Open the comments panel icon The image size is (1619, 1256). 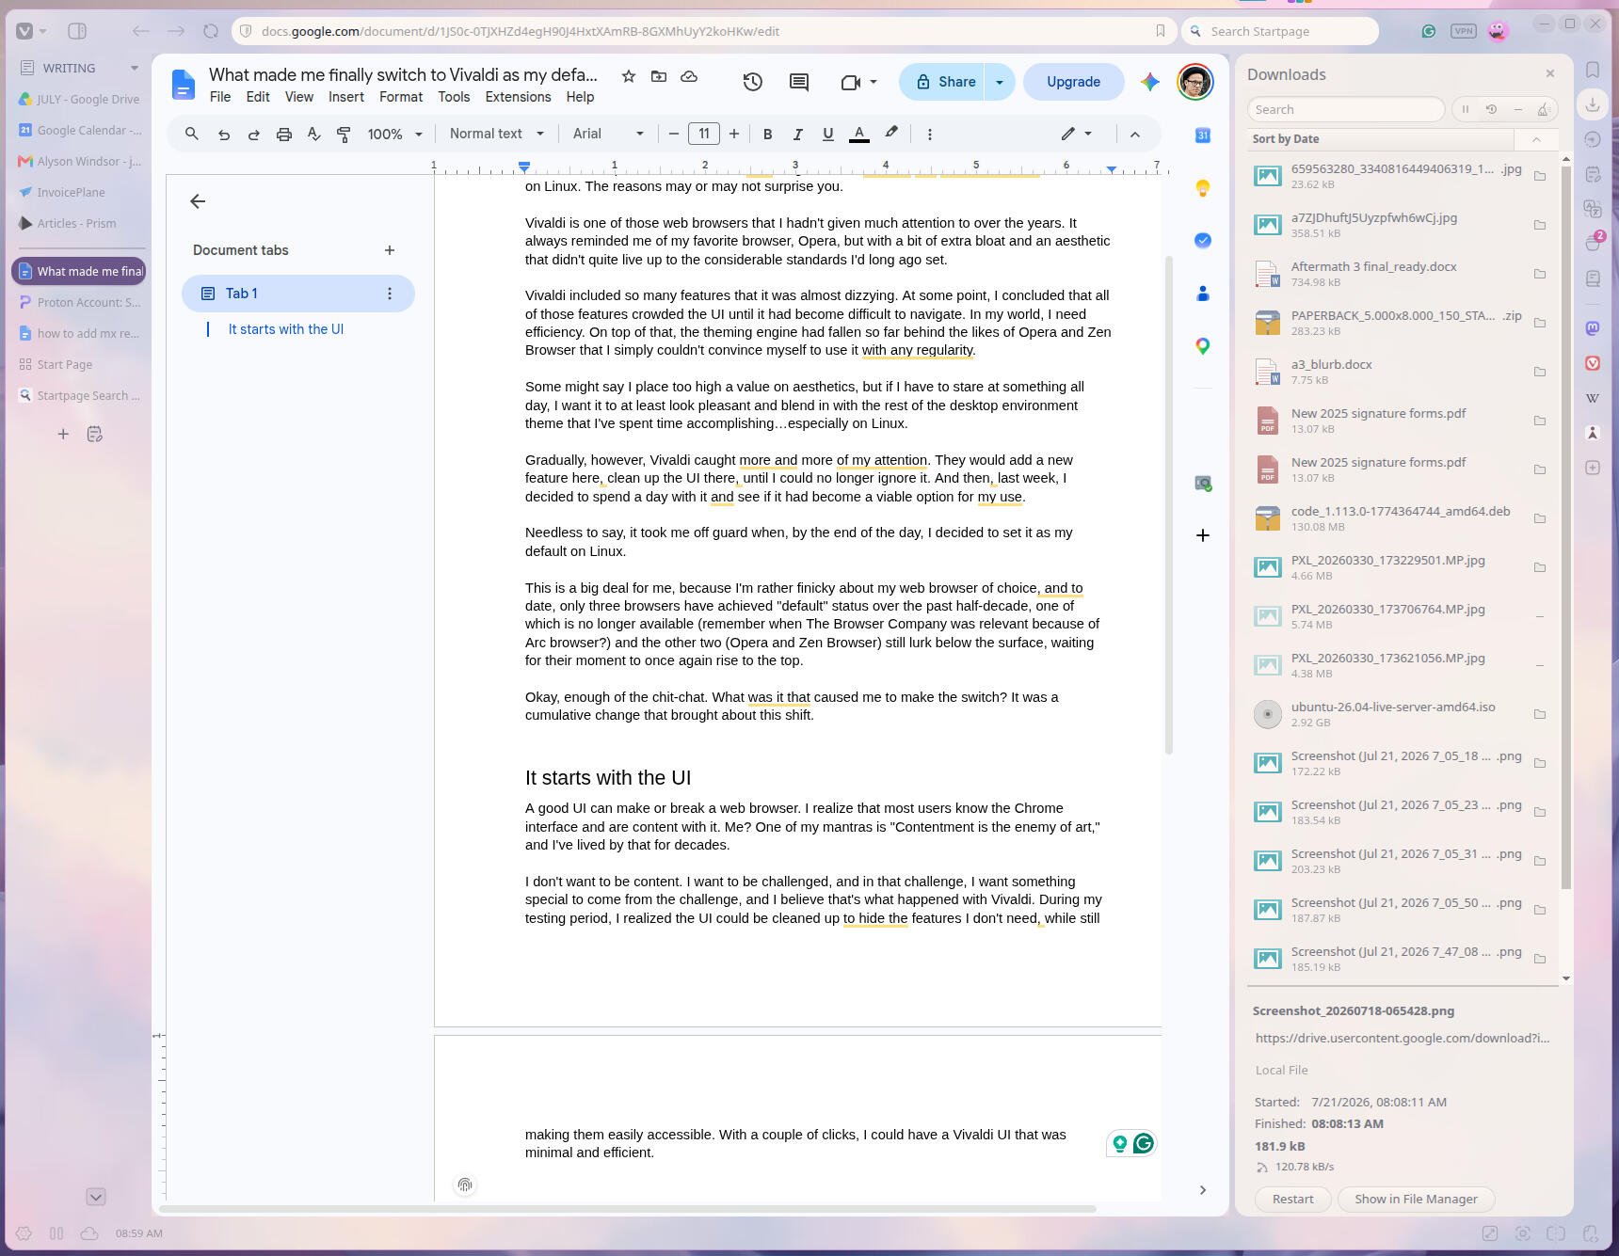799,82
